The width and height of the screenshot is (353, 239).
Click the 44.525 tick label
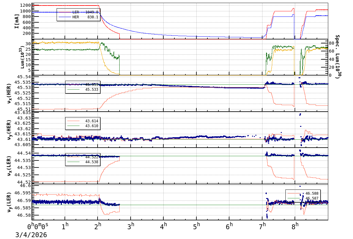pos(23,175)
